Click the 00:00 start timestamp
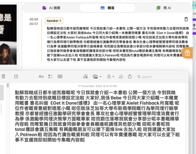 pyautogui.click(x=34, y=19)
